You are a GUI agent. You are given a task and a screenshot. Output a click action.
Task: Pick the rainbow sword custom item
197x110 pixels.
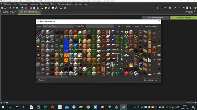pos(38,37)
